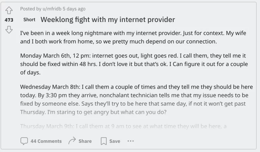The width and height of the screenshot is (260, 152).
Task: Open the 44 Comments section
Action: (46, 141)
